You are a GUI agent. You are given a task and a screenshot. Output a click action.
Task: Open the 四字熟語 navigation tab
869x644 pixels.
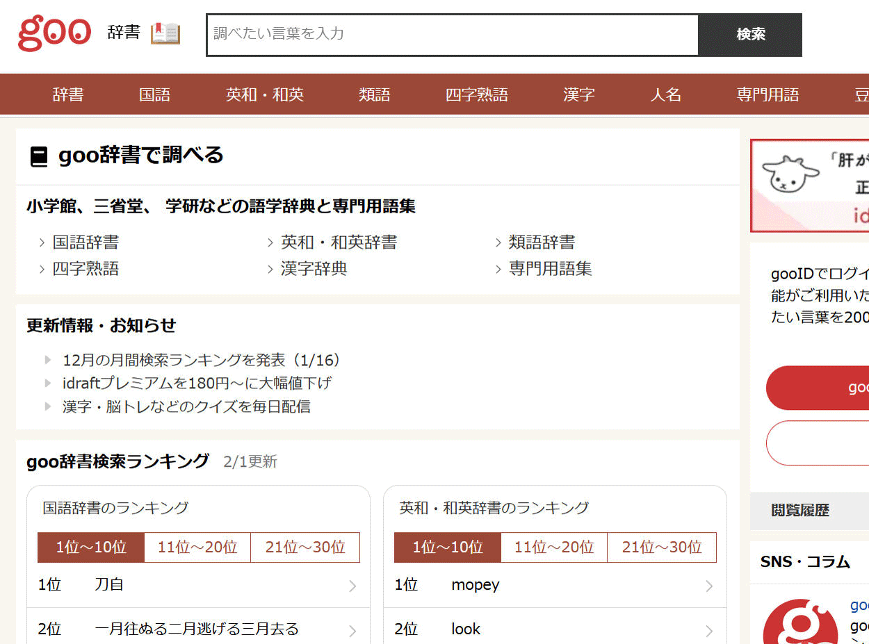coord(476,94)
